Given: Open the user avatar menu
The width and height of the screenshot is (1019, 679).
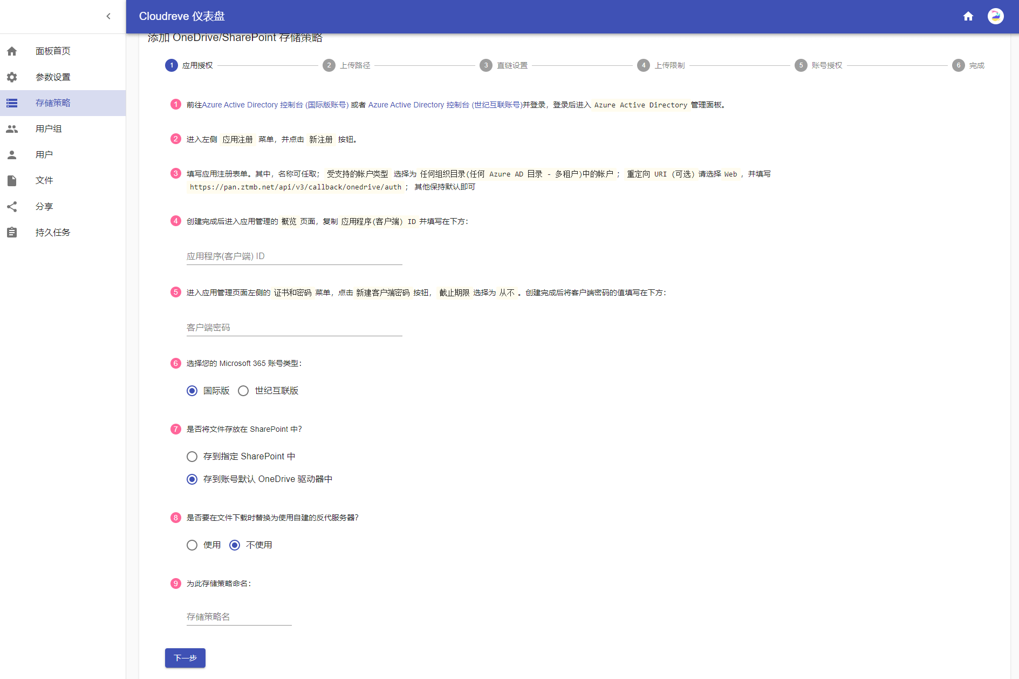Looking at the screenshot, I should pyautogui.click(x=996, y=16).
